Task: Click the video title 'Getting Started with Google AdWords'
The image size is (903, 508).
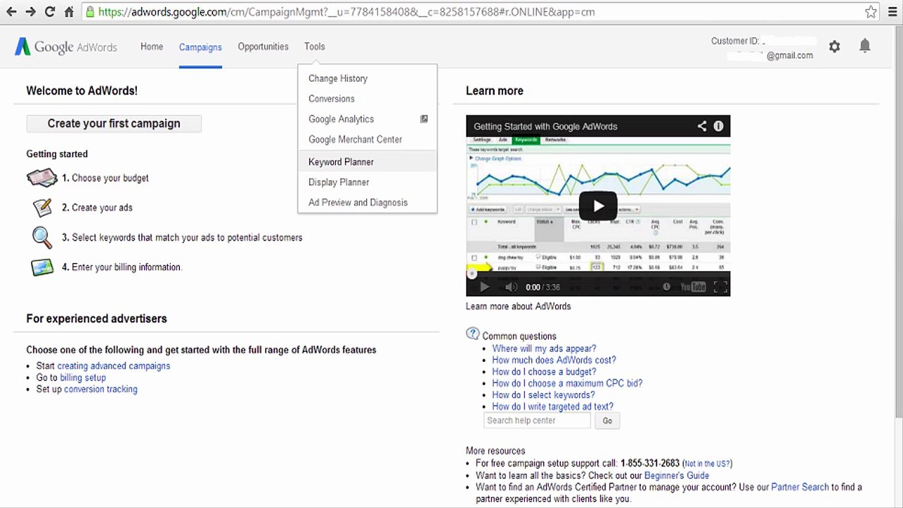Action: (x=545, y=126)
